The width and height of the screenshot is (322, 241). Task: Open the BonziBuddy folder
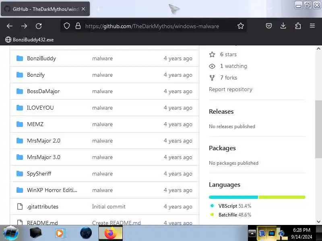click(41, 58)
